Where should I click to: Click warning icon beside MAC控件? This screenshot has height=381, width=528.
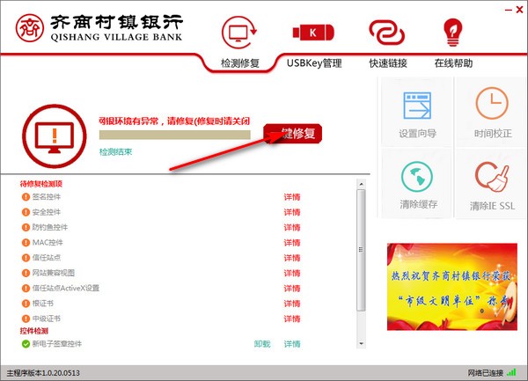[26, 242]
